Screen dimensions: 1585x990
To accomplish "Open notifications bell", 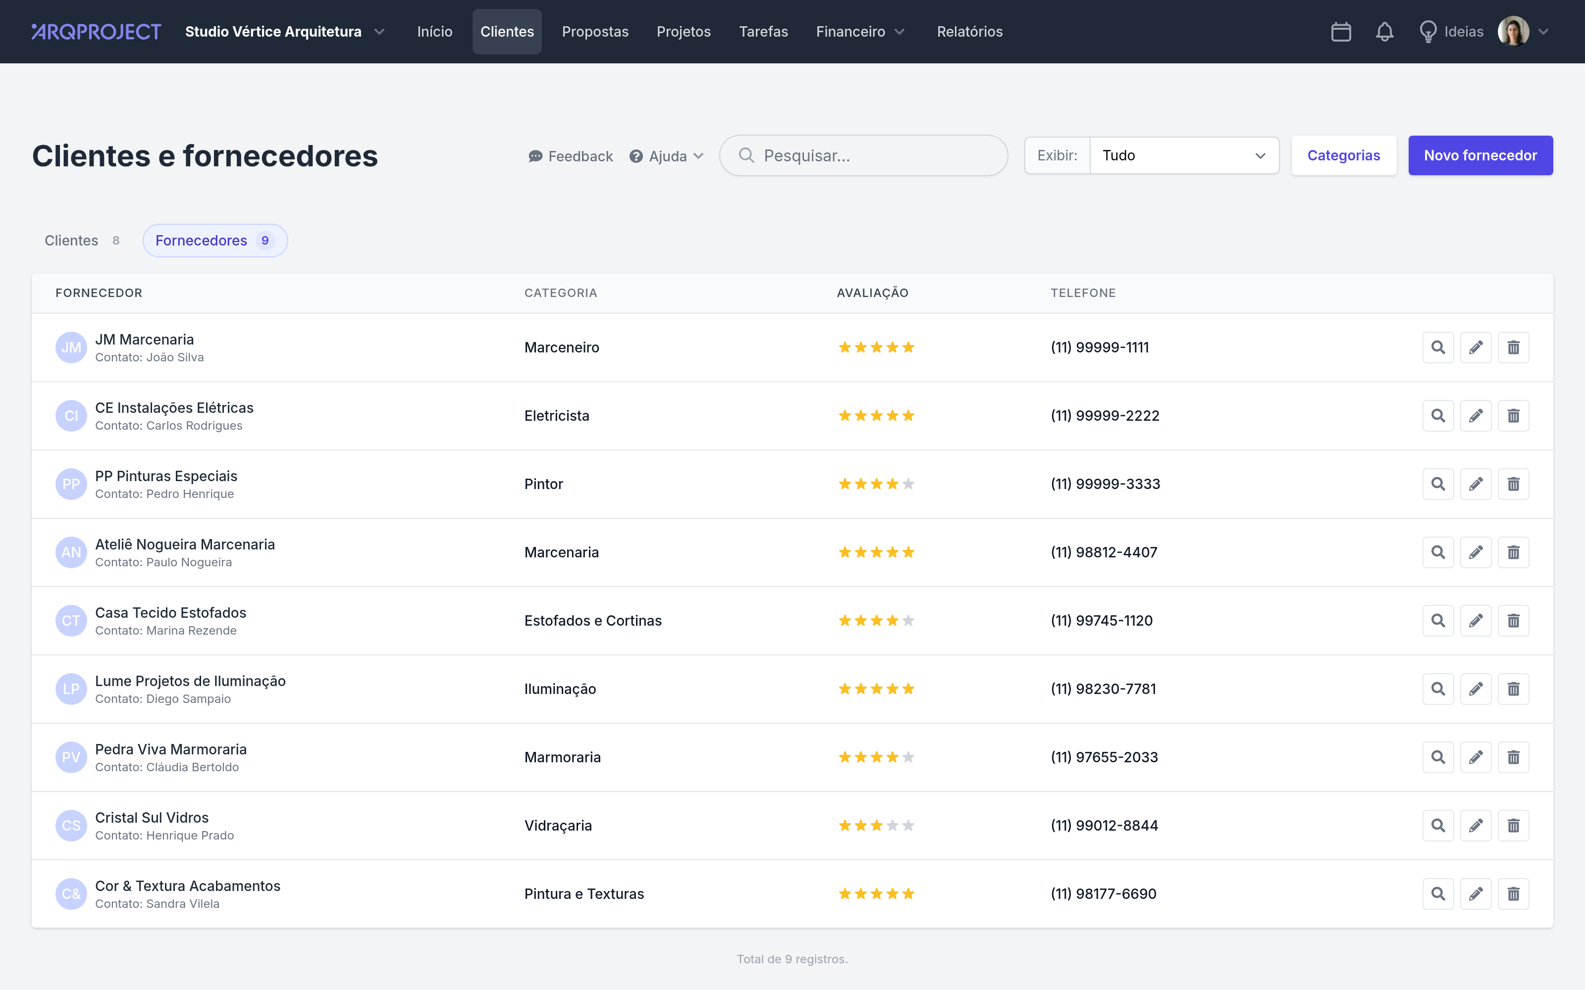I will point(1384,31).
